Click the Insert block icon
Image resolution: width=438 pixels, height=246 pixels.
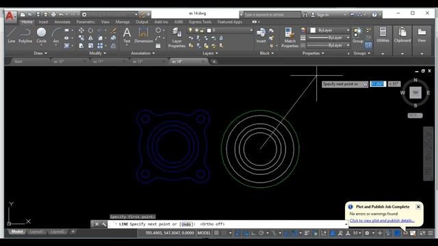[x=261, y=35]
